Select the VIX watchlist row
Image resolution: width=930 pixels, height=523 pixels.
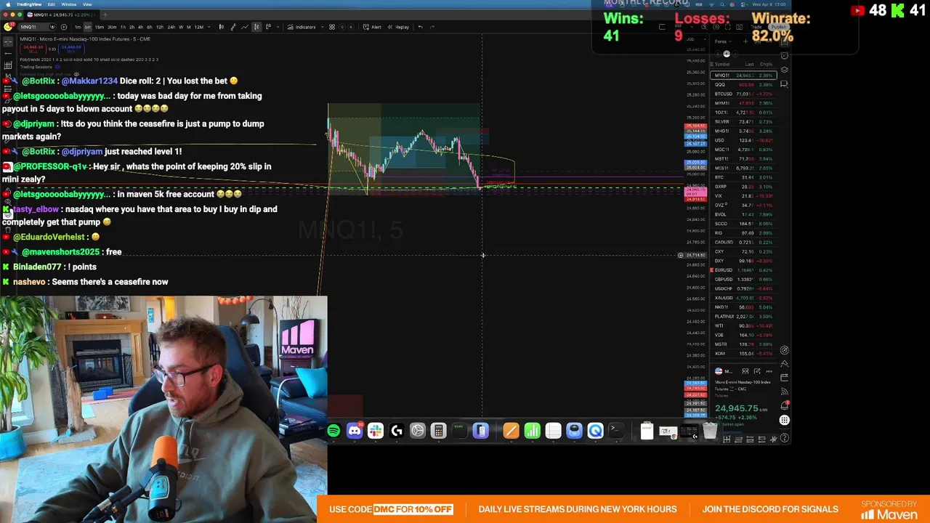tap(743, 195)
